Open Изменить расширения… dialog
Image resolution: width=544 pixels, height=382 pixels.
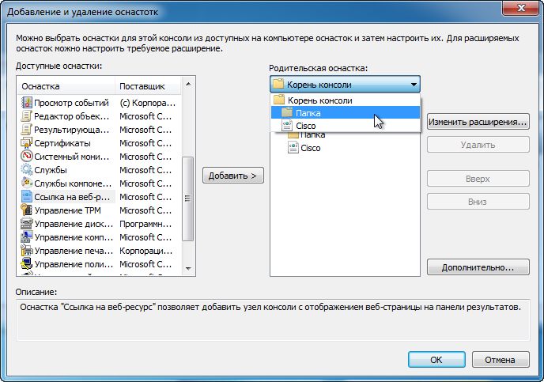coord(478,122)
